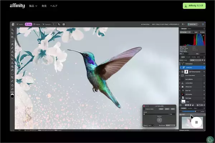The height and width of the screenshot is (143, 215).
Task: Open the dropdown arrow beside the account button
Action: coord(199,24)
